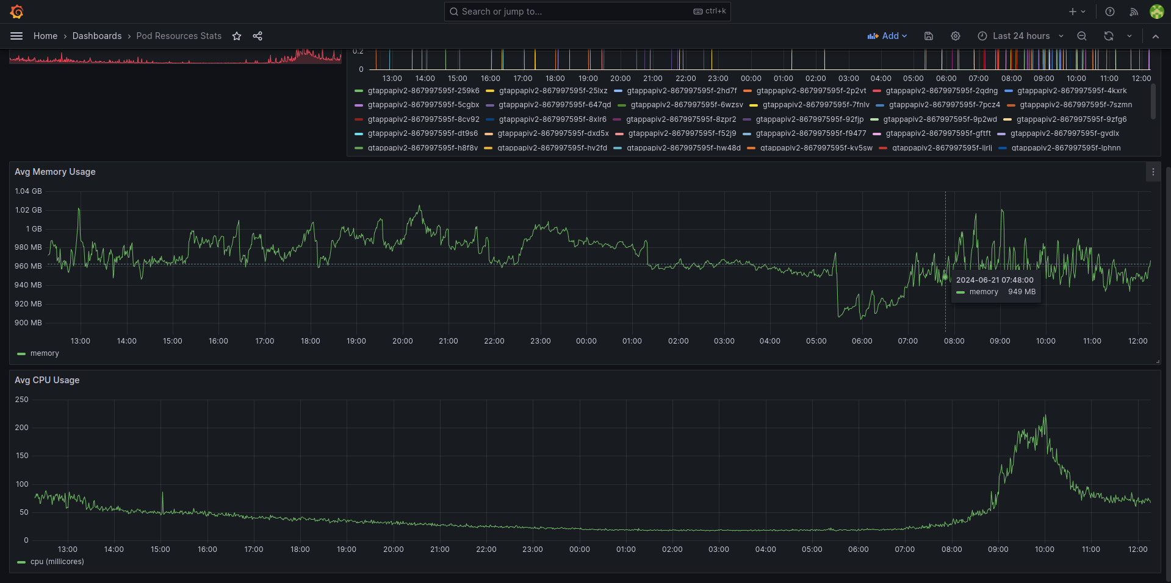The image size is (1171, 583).
Task: Save the dashboard with disk icon
Action: tap(929, 36)
